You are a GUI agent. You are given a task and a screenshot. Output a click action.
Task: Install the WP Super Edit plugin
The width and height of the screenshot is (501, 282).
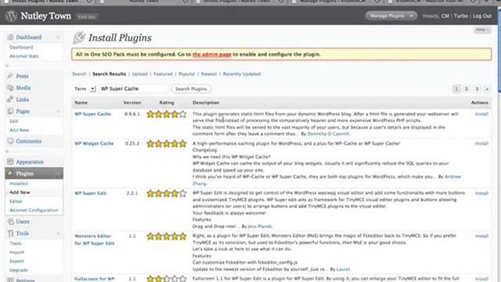pyautogui.click(x=481, y=193)
